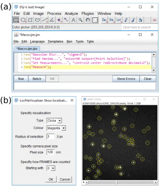The width and height of the screenshot is (159, 186).
Task: Click the Color picker tool
Action: pos(95,20)
